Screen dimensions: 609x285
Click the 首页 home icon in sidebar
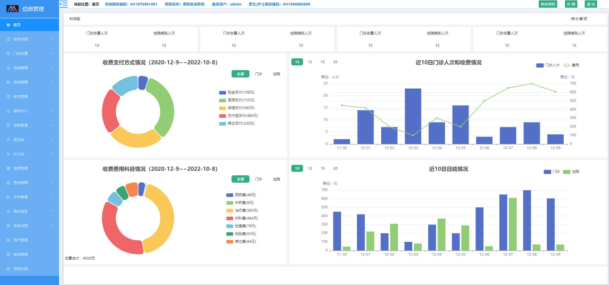pos(8,25)
